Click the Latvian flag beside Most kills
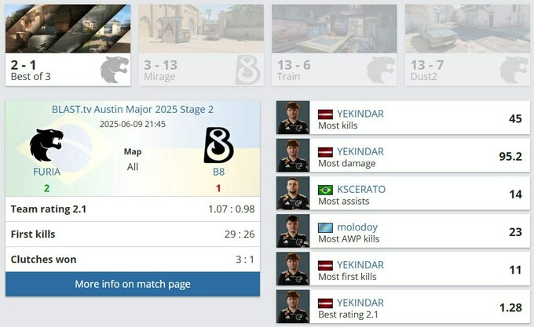The image size is (534, 327). (325, 114)
